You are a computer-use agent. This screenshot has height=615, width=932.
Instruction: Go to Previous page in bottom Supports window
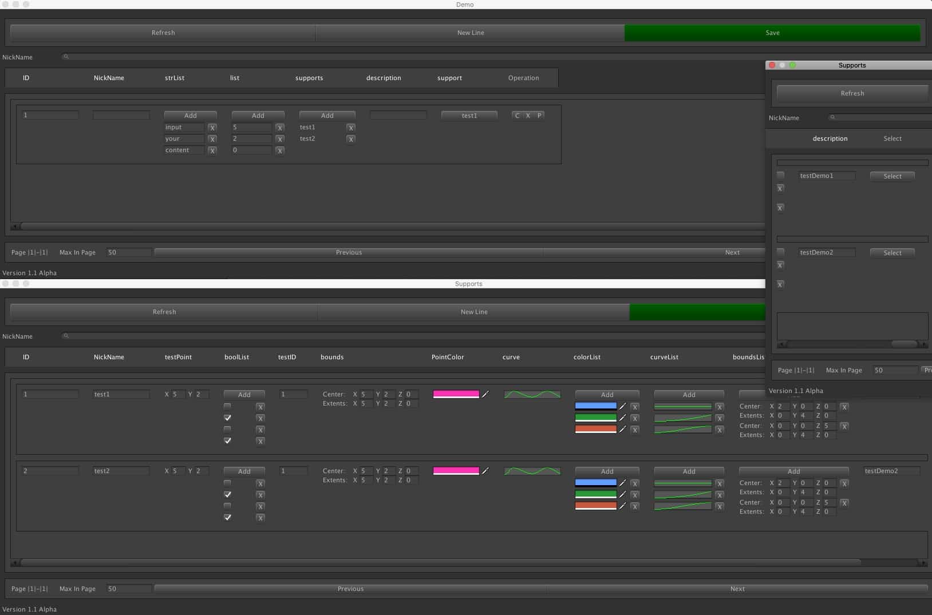pyautogui.click(x=350, y=589)
